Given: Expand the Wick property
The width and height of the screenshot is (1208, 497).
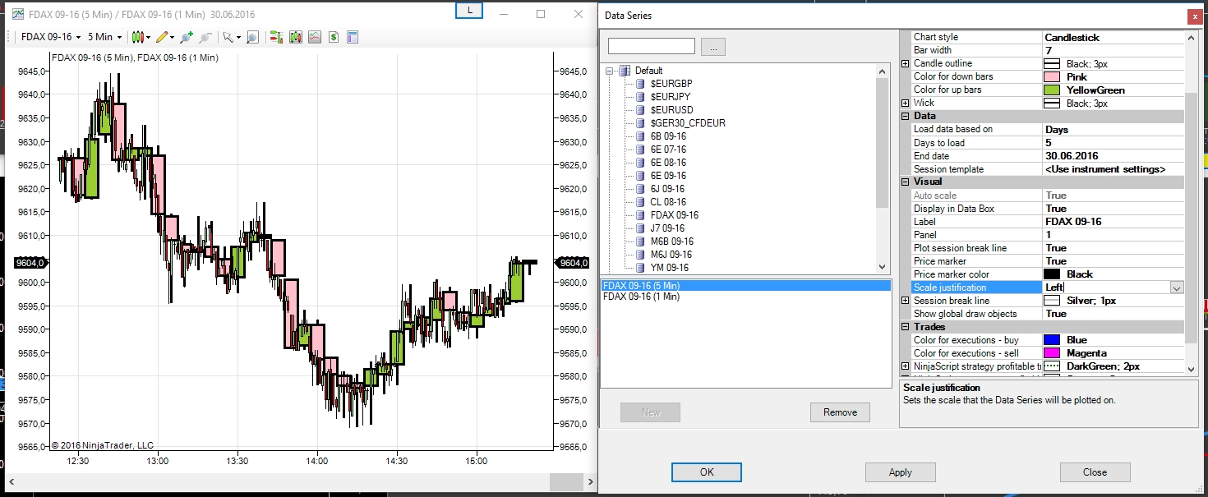Looking at the screenshot, I should (x=906, y=103).
